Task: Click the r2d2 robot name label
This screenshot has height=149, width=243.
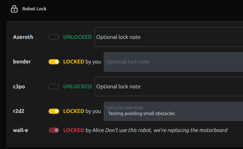Action: pyautogui.click(x=19, y=111)
